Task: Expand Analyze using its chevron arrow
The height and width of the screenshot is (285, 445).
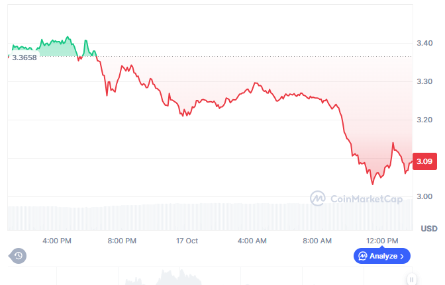Action: coord(402,256)
